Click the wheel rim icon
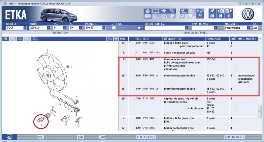The image size is (264, 142). [x=172, y=16]
